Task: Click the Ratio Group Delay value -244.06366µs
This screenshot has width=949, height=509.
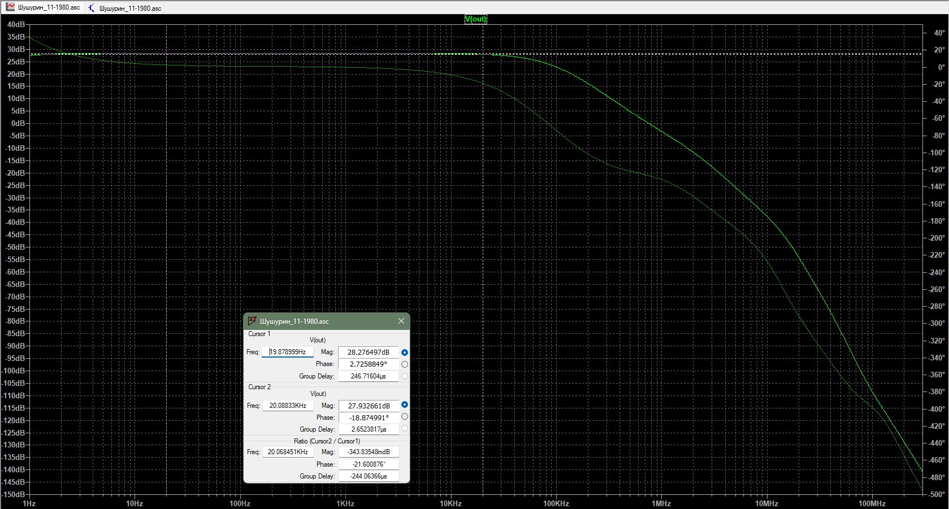Action: (369, 476)
